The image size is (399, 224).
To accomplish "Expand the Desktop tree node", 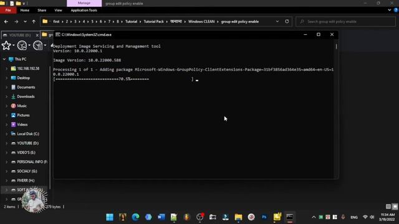I will coord(7,78).
